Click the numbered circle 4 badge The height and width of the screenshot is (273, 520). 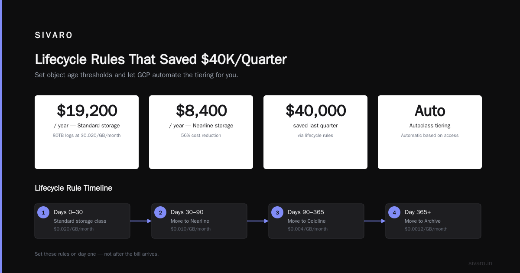tap(394, 212)
